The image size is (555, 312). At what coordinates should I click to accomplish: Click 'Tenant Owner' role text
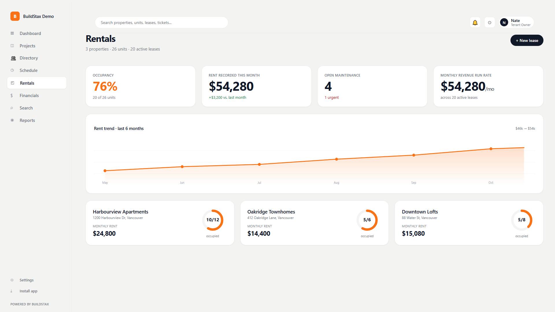(x=521, y=25)
